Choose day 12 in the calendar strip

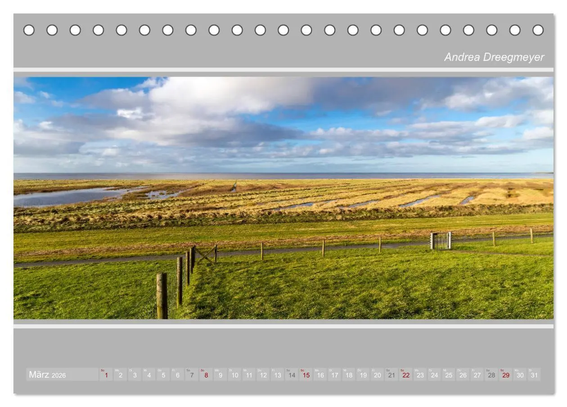(263, 375)
